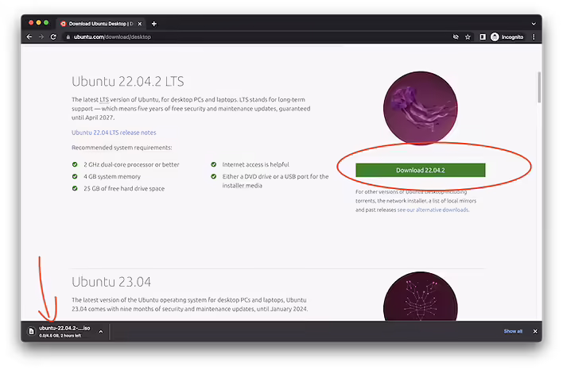Open the downloaded ubuntu-22.04.2 iso item
The width and height of the screenshot is (563, 370).
coord(64,331)
